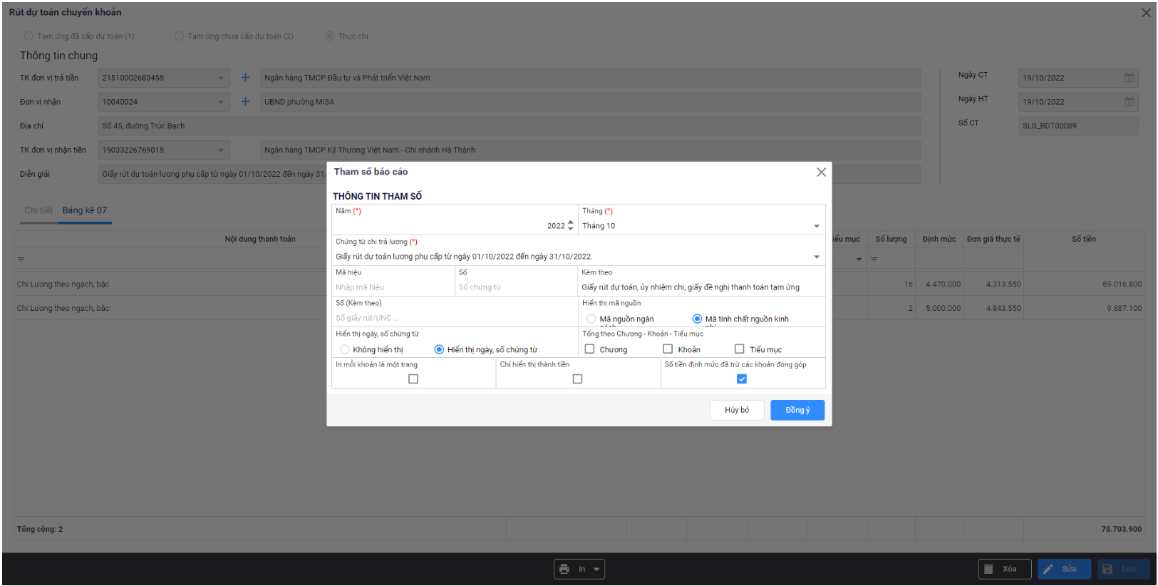1158x586 pixels.
Task: Switch to the Chi tiết tab
Action: (x=38, y=210)
